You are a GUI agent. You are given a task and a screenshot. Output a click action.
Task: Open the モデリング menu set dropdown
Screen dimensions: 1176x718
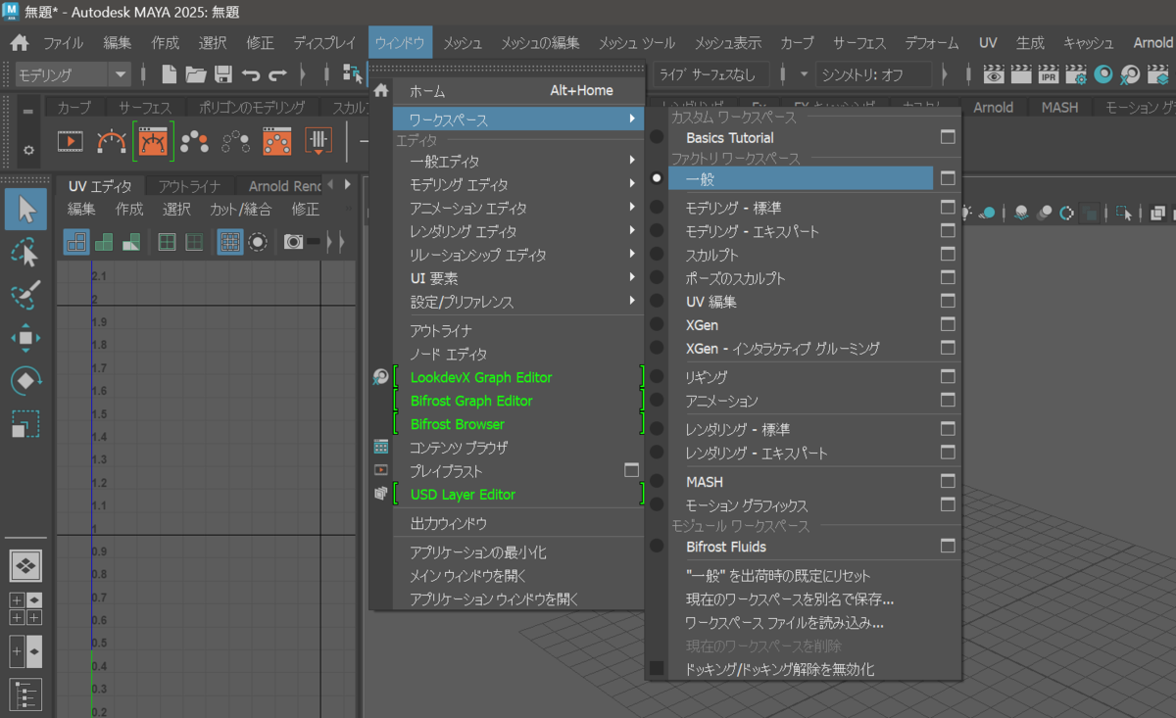point(69,73)
